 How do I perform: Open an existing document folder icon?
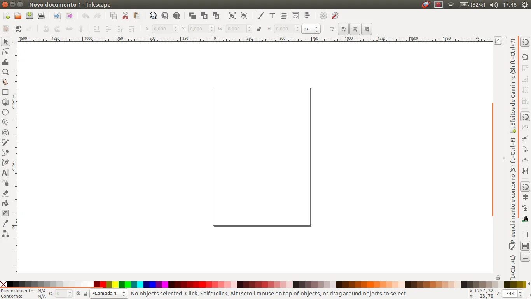point(18,16)
